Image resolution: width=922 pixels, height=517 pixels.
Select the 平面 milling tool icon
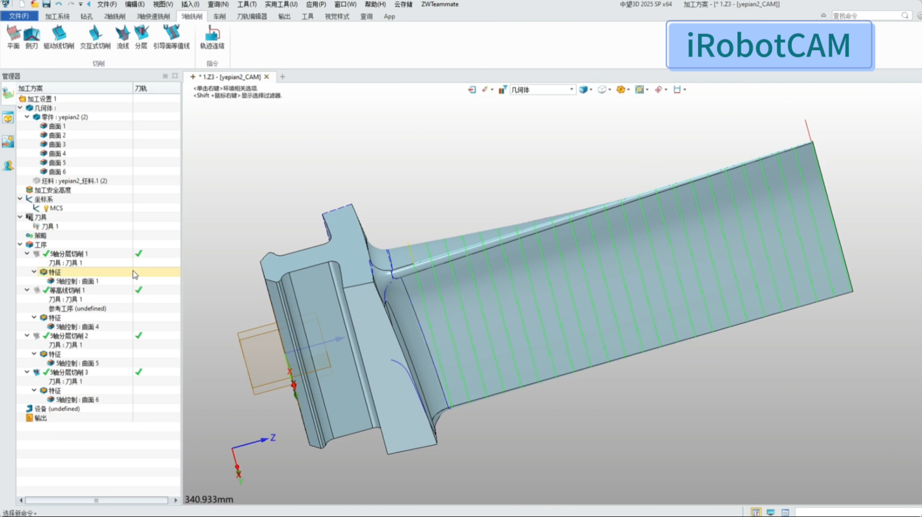click(x=13, y=37)
